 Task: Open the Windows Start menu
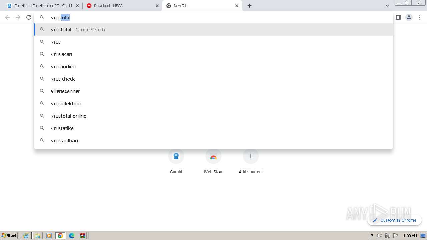click(x=9, y=236)
